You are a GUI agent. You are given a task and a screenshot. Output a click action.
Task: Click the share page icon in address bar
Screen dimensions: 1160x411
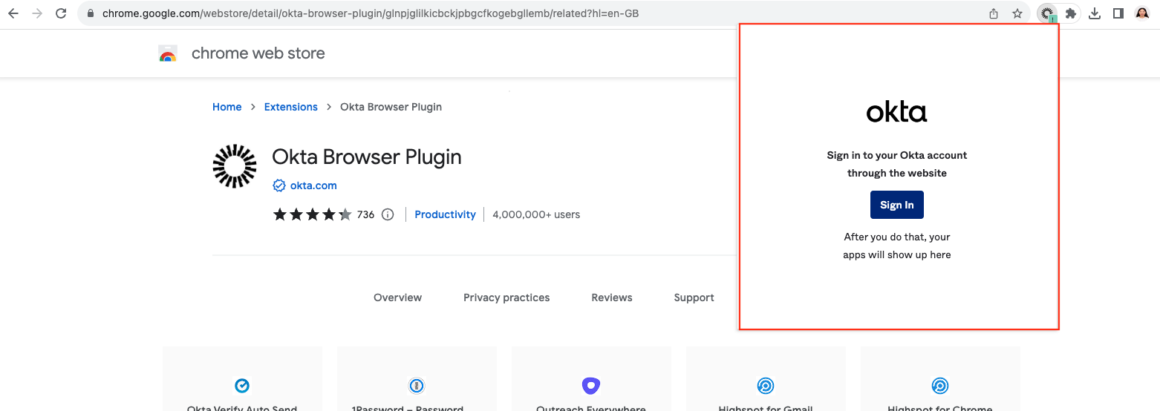pyautogui.click(x=994, y=13)
